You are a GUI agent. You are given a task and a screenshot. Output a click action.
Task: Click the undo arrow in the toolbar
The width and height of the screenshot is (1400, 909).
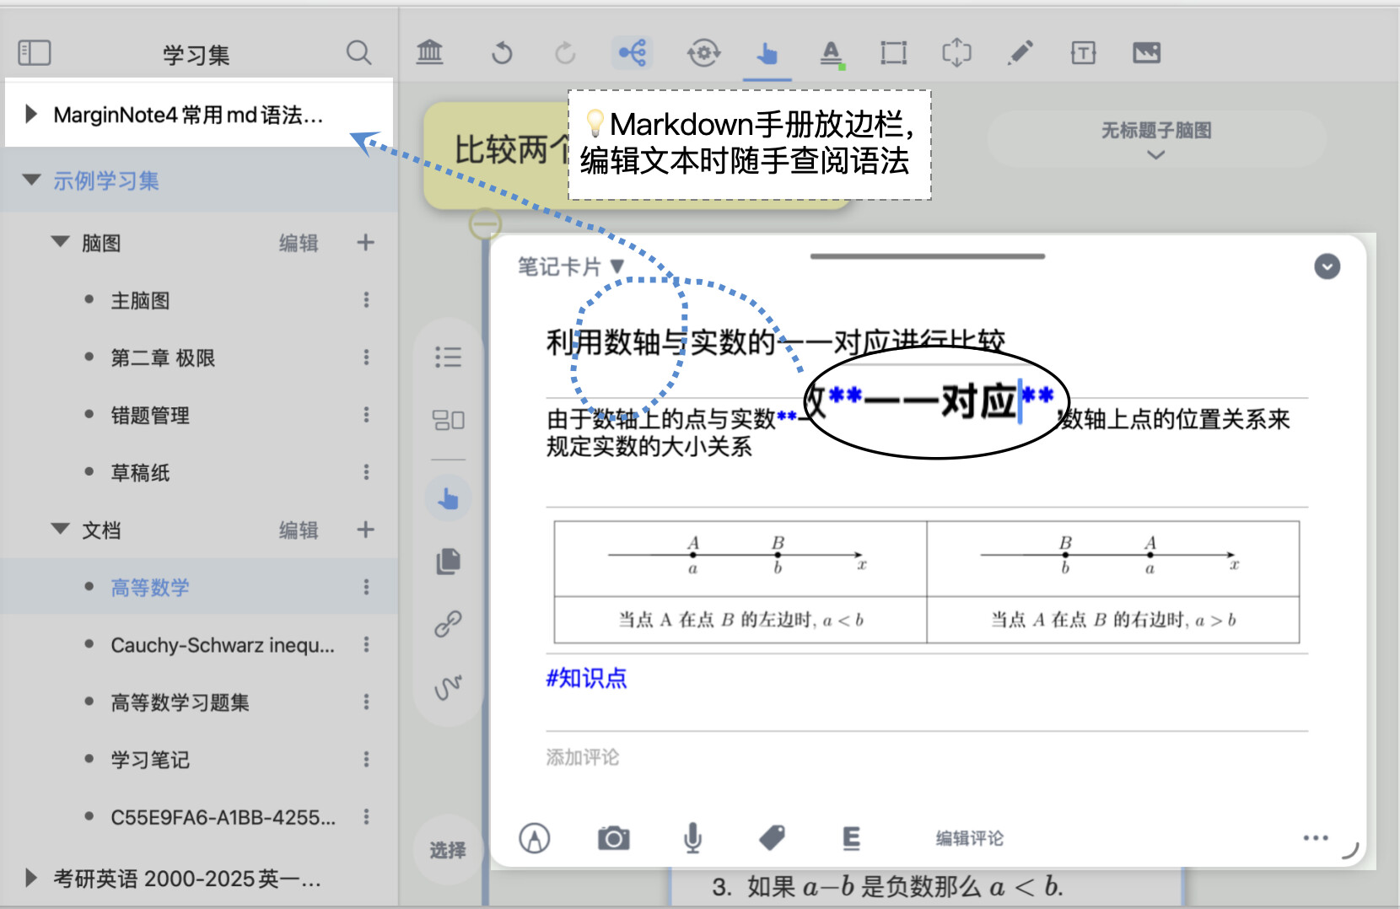502,53
